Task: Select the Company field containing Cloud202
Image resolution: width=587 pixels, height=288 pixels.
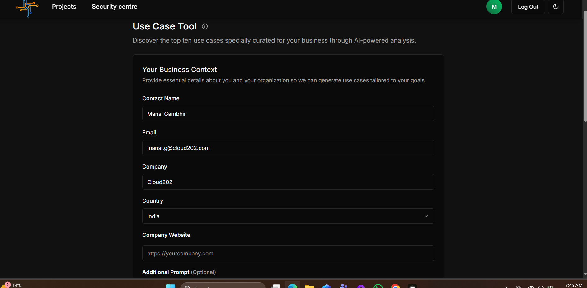Action: click(x=288, y=182)
